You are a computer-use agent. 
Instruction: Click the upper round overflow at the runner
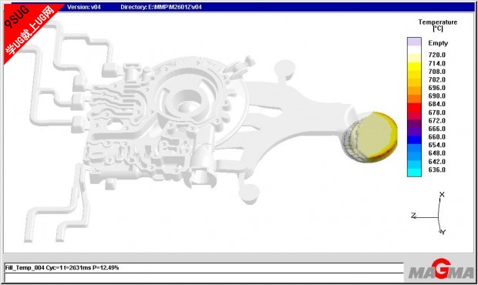(284, 69)
